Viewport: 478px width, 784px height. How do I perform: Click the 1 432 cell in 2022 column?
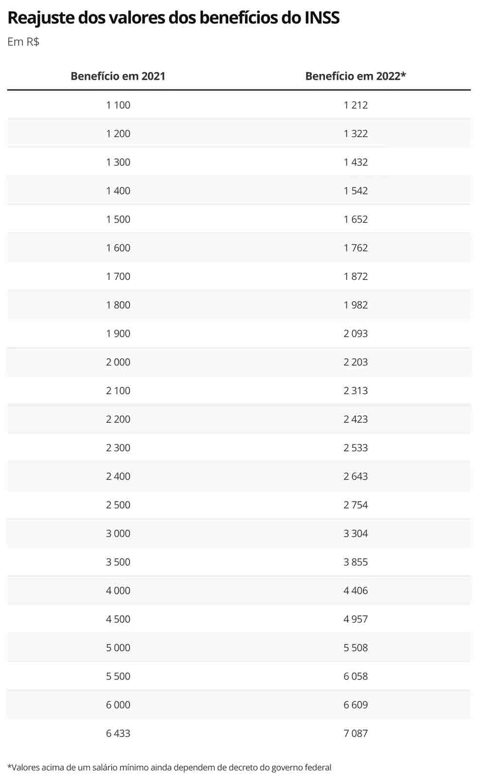[x=356, y=162]
